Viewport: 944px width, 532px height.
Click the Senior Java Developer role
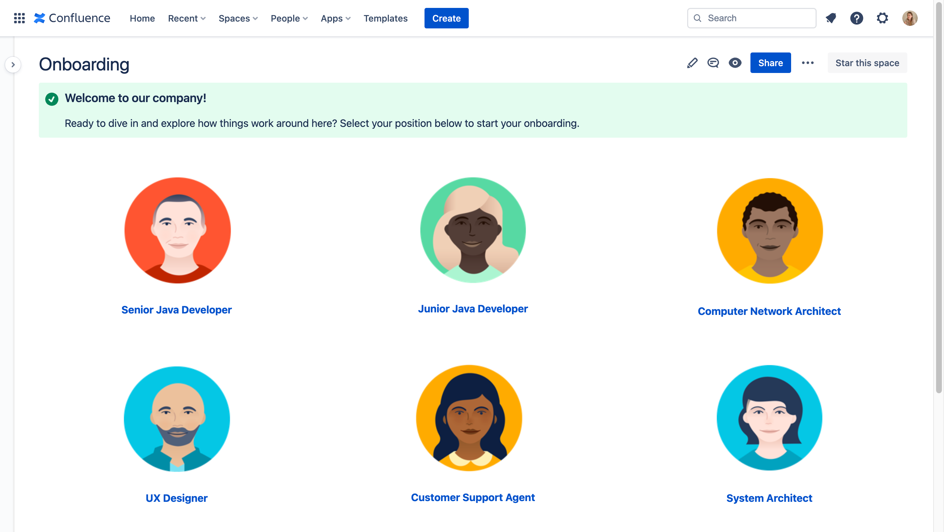[x=176, y=310]
